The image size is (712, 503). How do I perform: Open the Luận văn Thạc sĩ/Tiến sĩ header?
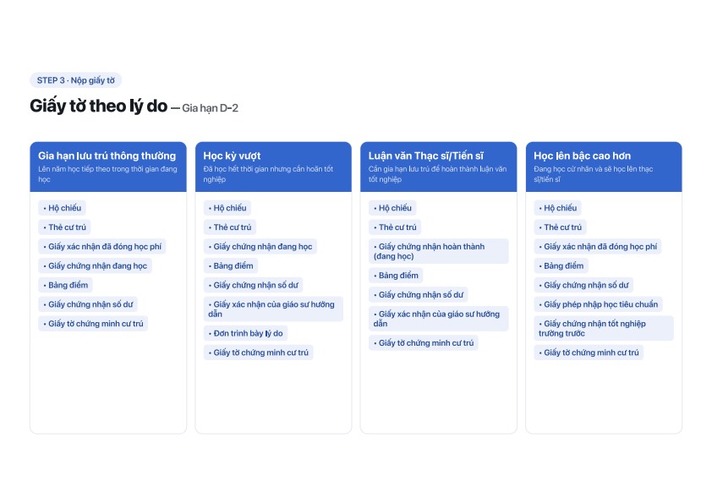point(439,167)
